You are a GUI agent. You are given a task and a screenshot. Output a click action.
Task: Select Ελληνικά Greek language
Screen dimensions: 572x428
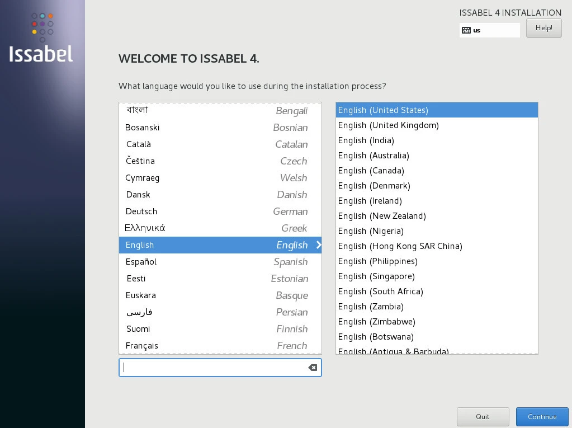220,228
